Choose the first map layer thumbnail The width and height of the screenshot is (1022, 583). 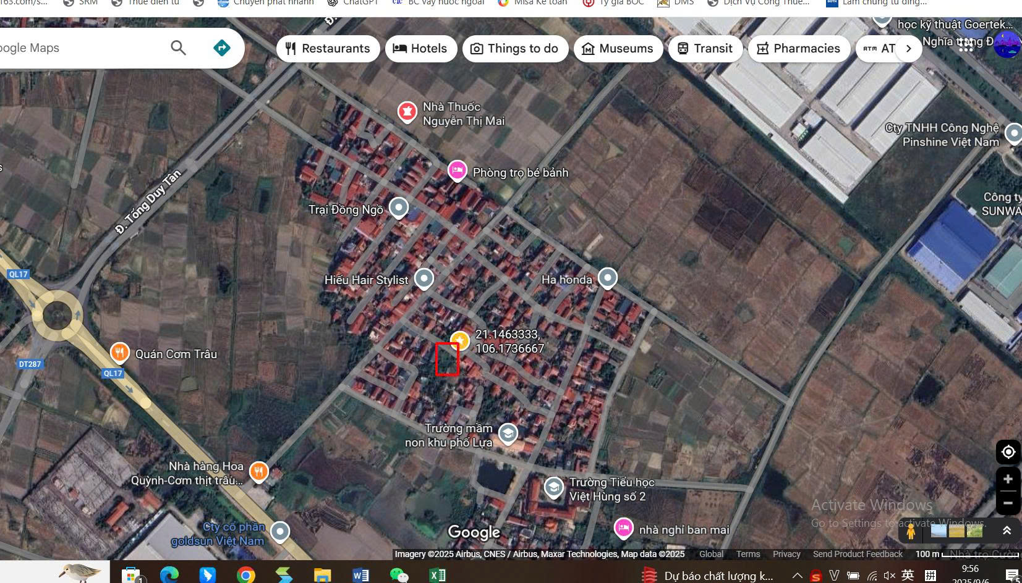coord(939,531)
